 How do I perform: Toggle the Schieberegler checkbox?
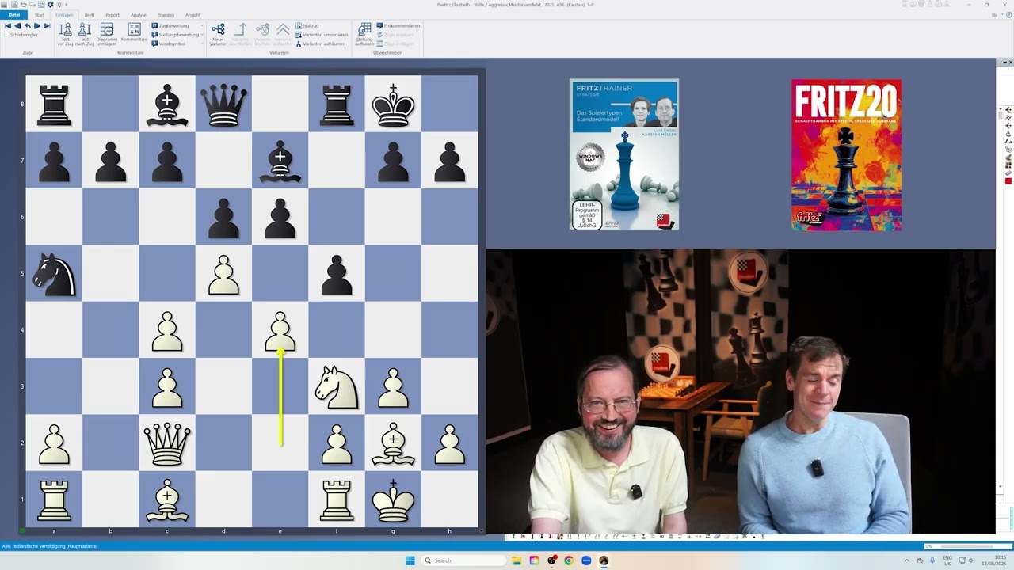coord(7,35)
